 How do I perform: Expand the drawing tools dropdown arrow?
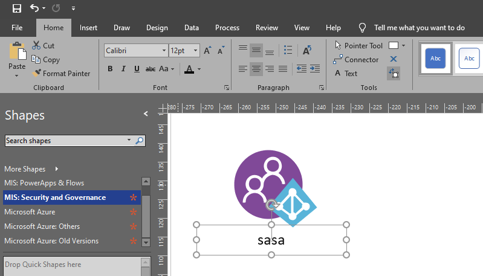403,45
